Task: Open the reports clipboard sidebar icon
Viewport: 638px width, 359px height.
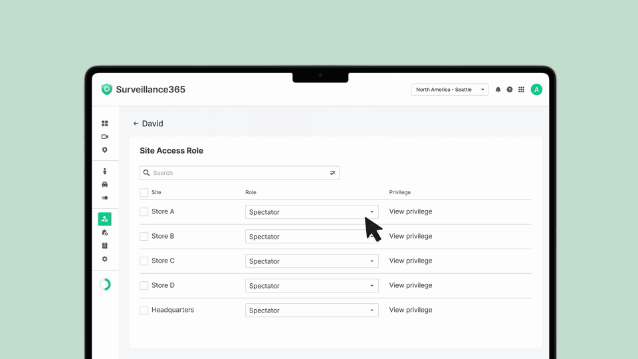Action: (x=104, y=246)
